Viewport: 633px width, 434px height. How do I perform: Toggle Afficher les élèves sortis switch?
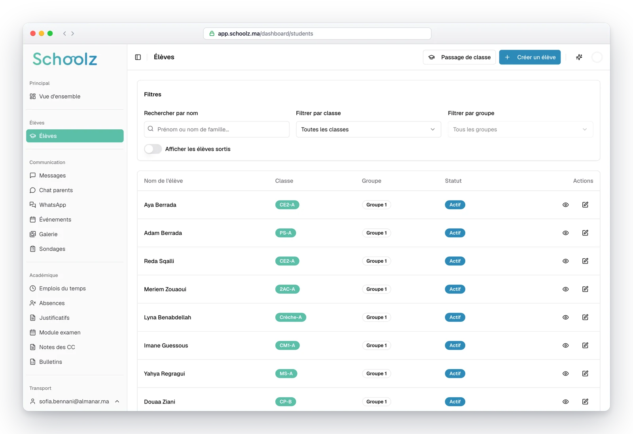click(153, 149)
